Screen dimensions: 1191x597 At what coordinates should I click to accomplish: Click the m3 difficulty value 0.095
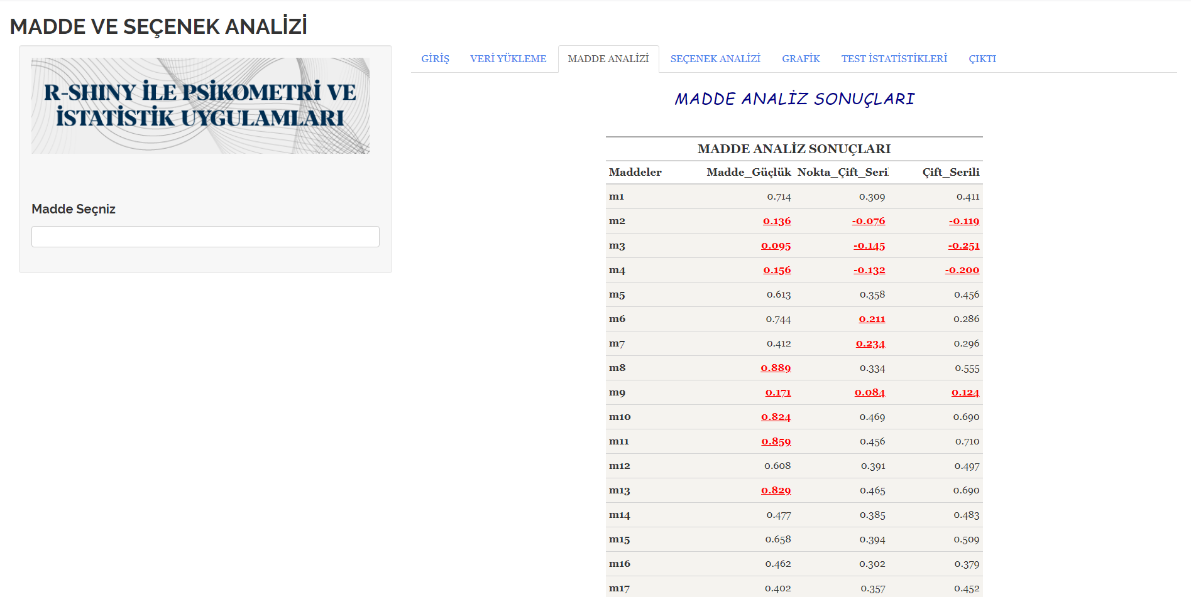(x=776, y=245)
